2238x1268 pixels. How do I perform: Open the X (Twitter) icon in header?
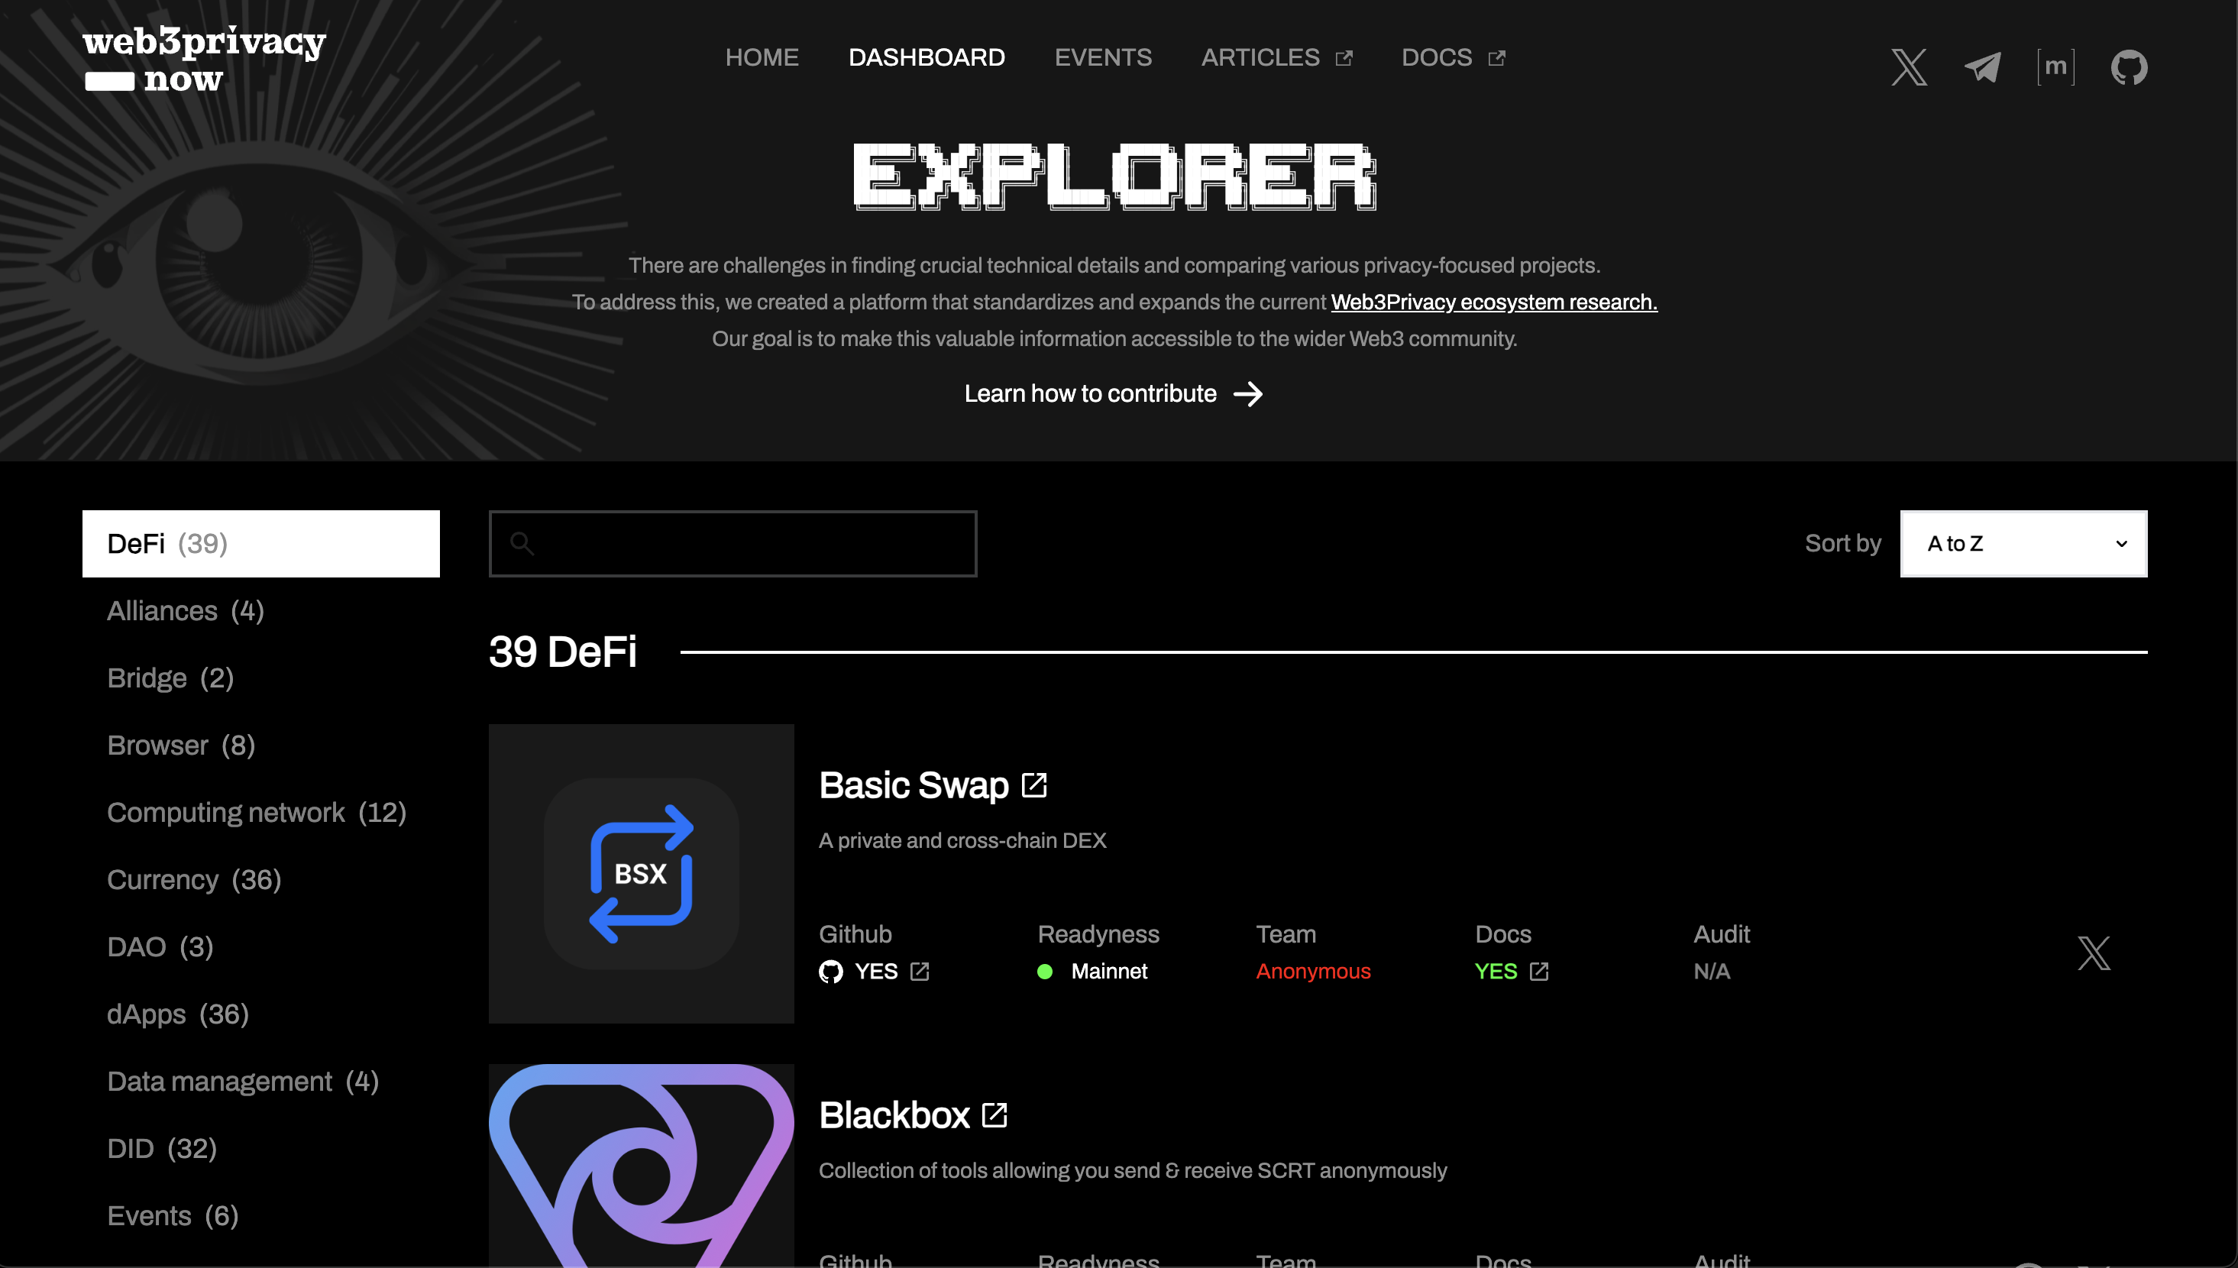1909,67
